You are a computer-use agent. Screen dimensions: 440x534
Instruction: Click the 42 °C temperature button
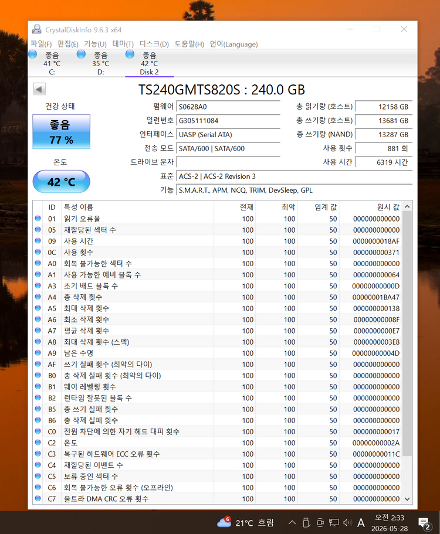[62, 182]
